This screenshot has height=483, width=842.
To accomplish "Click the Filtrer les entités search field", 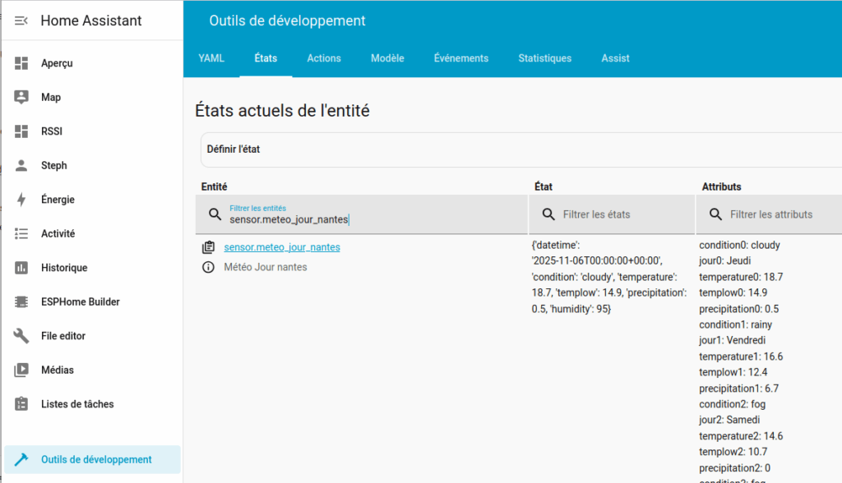I will [x=370, y=219].
